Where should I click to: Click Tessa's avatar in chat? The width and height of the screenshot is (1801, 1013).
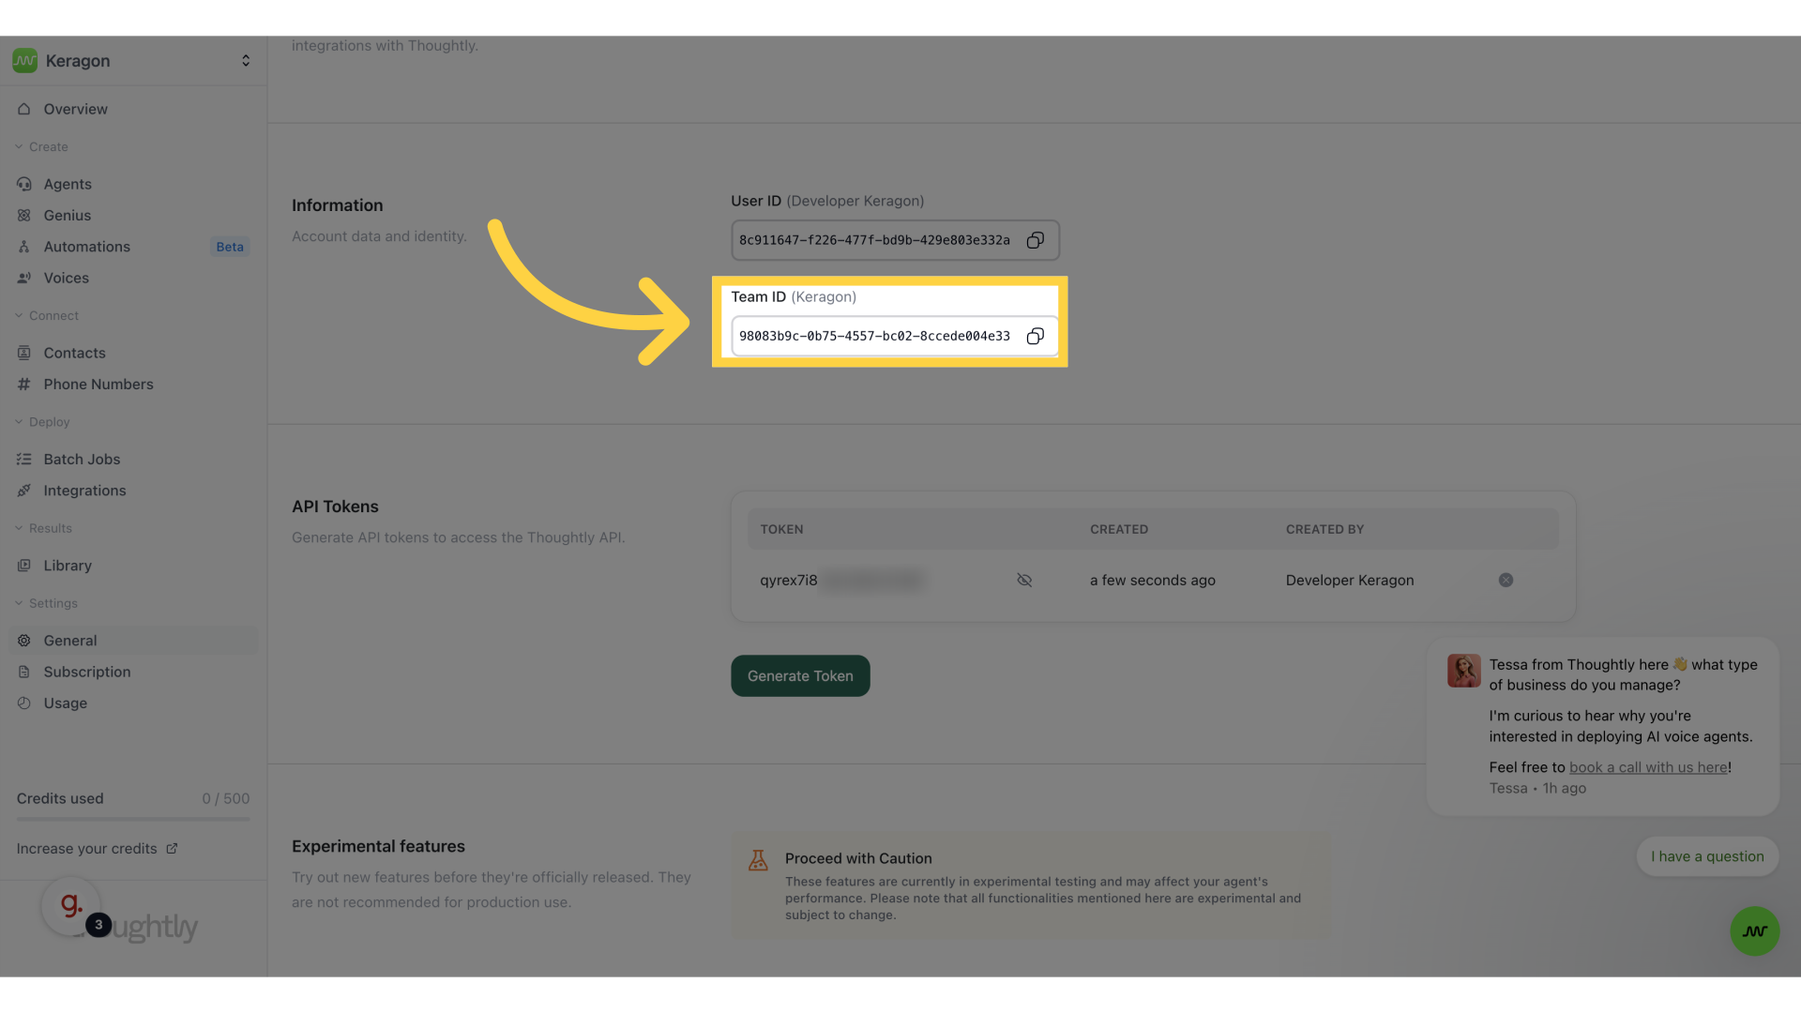tap(1463, 671)
